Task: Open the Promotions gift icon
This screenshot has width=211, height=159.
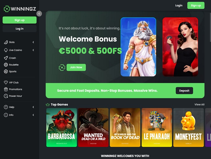Action: click(x=6, y=89)
